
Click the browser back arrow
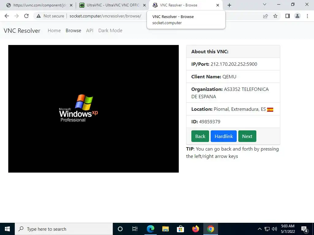7,16
